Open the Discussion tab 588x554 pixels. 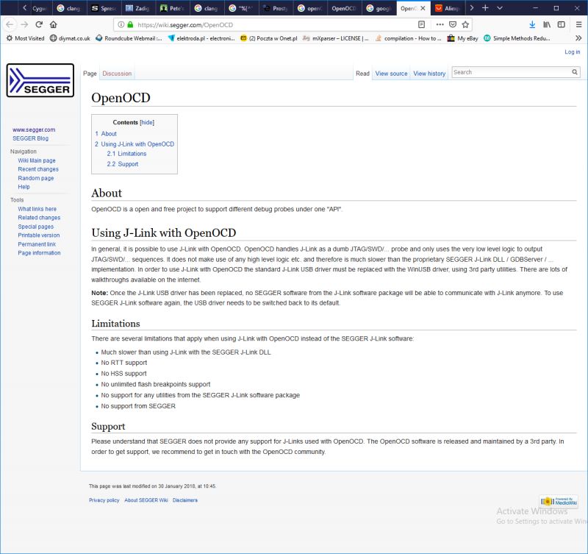117,74
